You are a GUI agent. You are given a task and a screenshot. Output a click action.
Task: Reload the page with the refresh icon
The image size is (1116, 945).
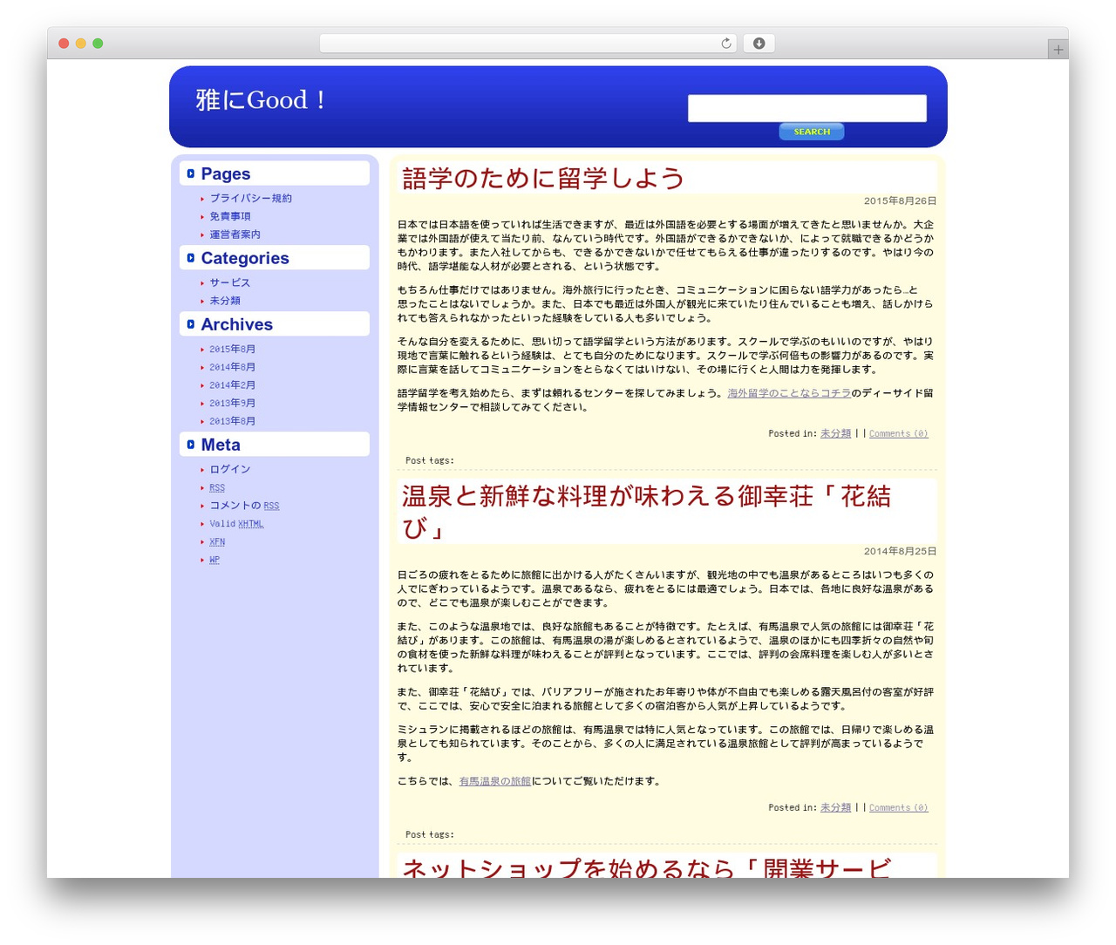point(725,44)
